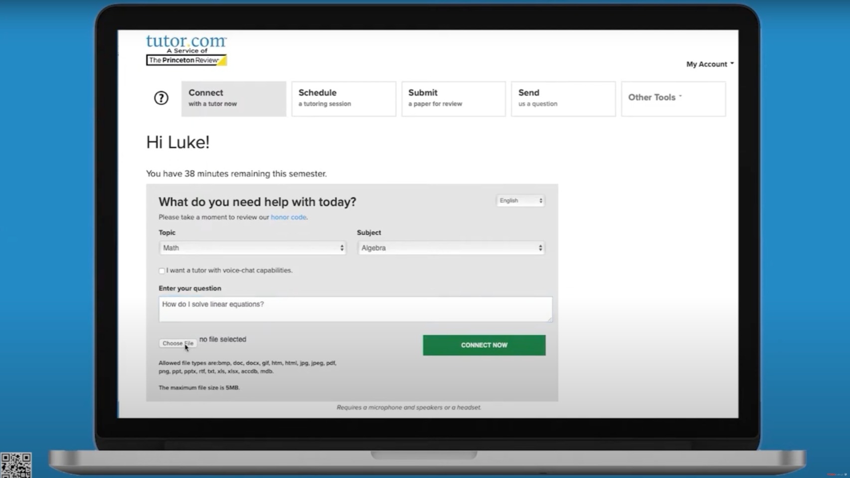
Task: Change the English language selector
Action: pyautogui.click(x=520, y=200)
